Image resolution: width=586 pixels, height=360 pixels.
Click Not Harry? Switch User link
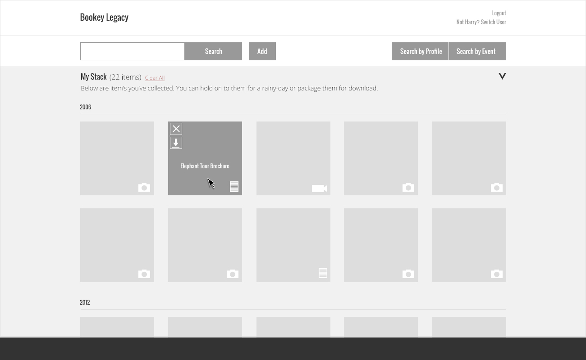481,22
